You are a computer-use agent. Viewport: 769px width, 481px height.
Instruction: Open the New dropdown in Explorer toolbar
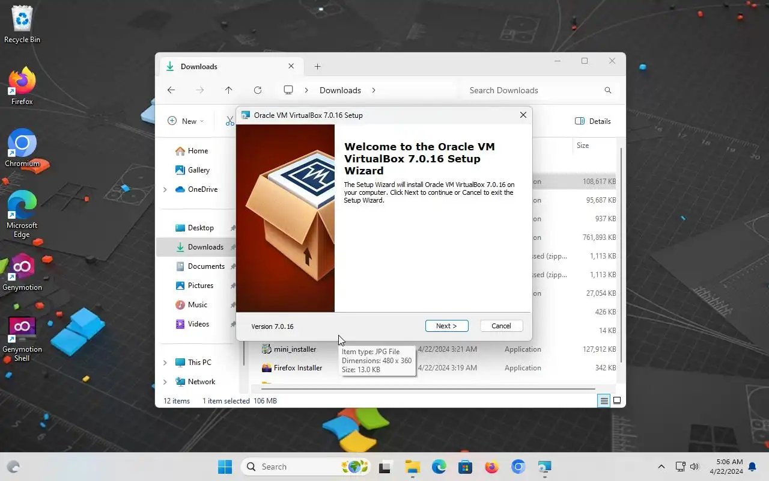pyautogui.click(x=186, y=121)
